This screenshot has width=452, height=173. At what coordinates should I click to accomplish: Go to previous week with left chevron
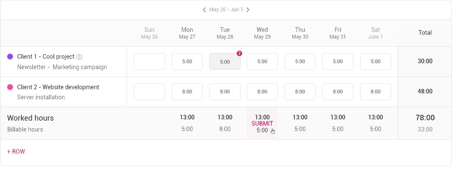[x=204, y=10]
